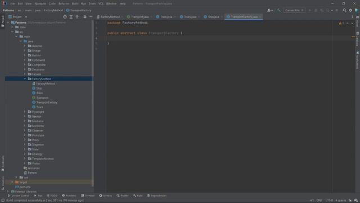360x203 pixels.
Task: Expand the Observer package
Action: point(25,130)
